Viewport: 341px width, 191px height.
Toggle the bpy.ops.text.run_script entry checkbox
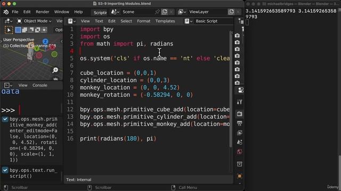(5, 170)
